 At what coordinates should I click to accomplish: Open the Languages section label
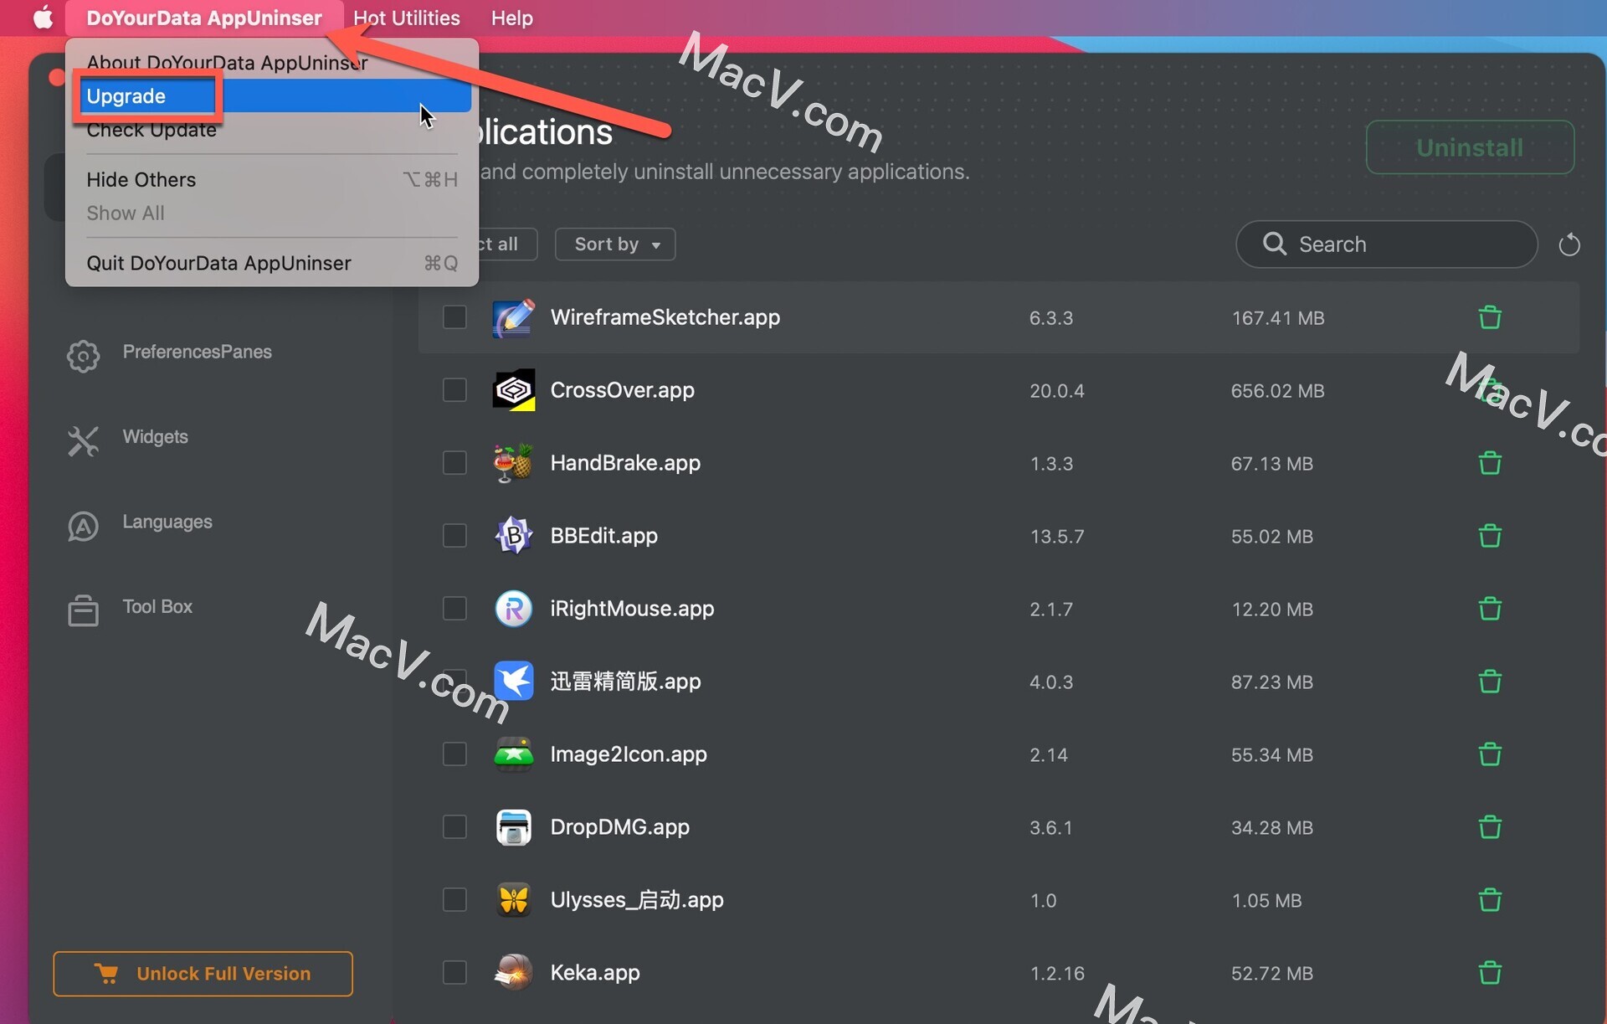(x=167, y=522)
